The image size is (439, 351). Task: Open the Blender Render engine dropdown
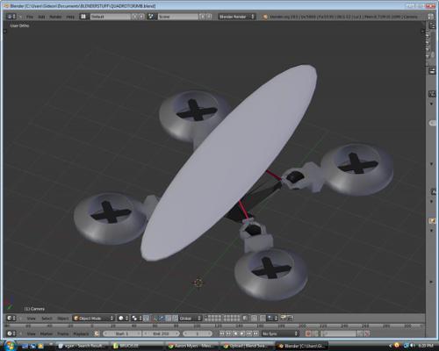pos(237,17)
